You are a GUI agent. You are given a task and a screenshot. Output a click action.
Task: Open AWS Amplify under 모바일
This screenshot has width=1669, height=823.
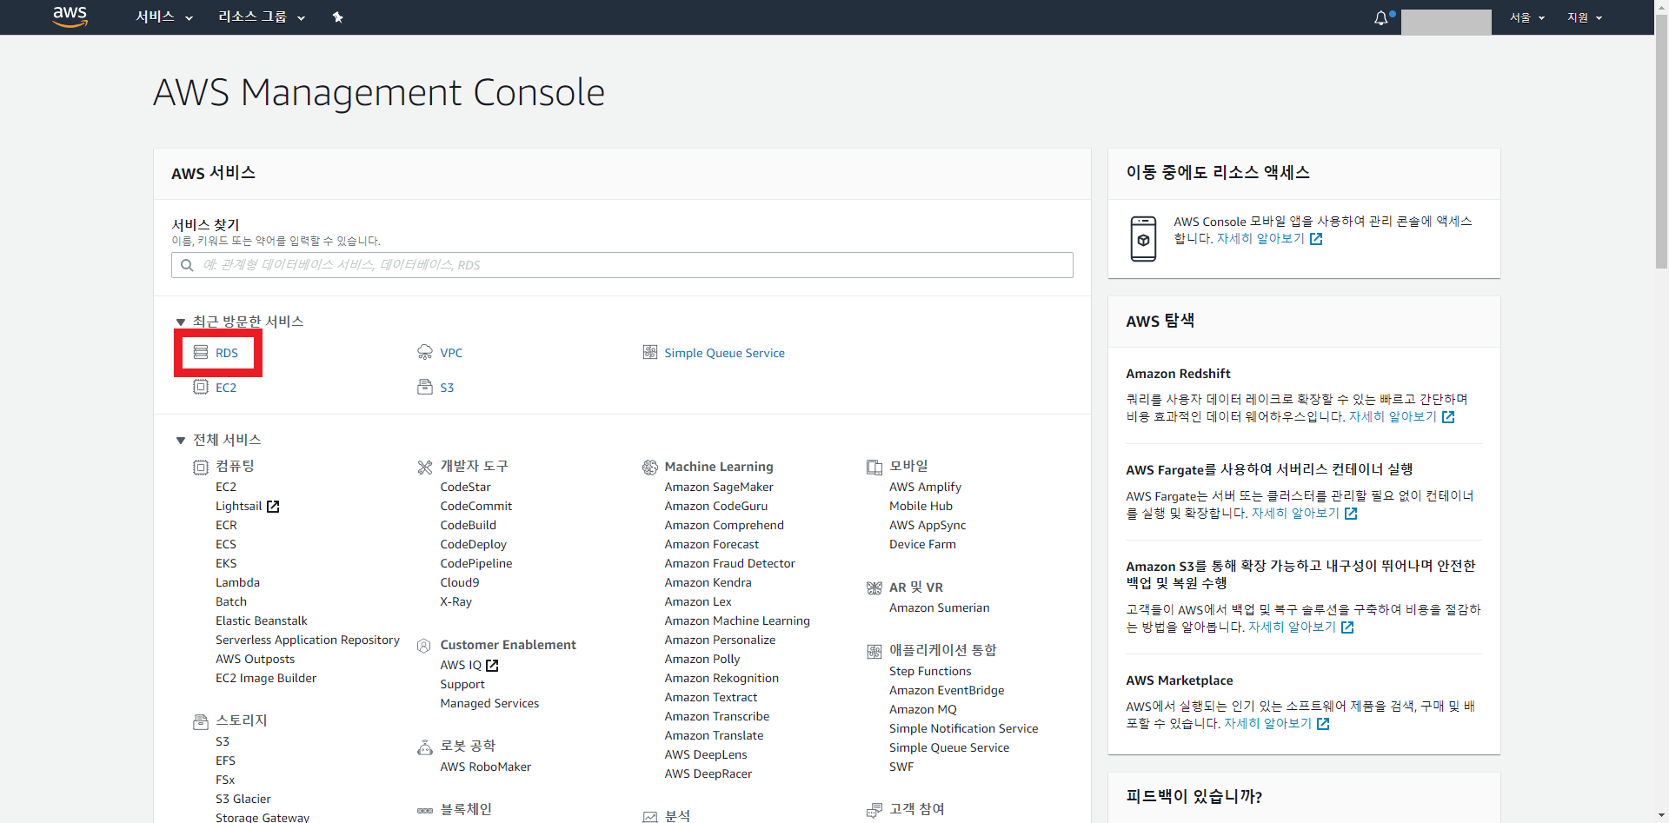(x=925, y=488)
